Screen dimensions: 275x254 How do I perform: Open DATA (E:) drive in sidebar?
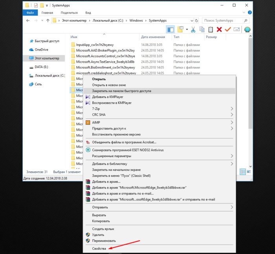point(39,67)
